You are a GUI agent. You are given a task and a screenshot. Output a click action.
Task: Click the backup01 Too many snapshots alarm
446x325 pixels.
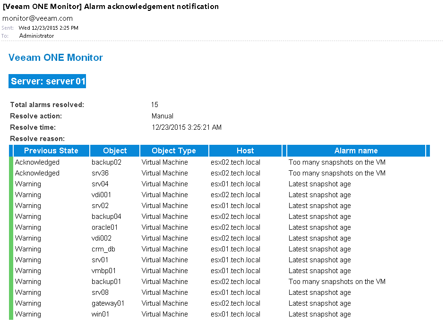[x=337, y=282]
